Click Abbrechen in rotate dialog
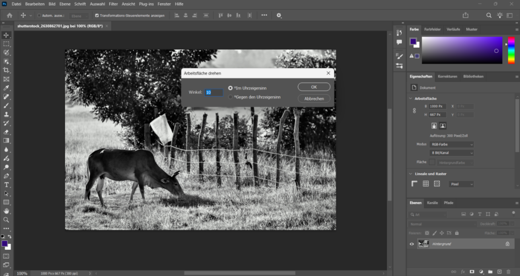Viewport: 520px width, 276px height. click(x=314, y=99)
